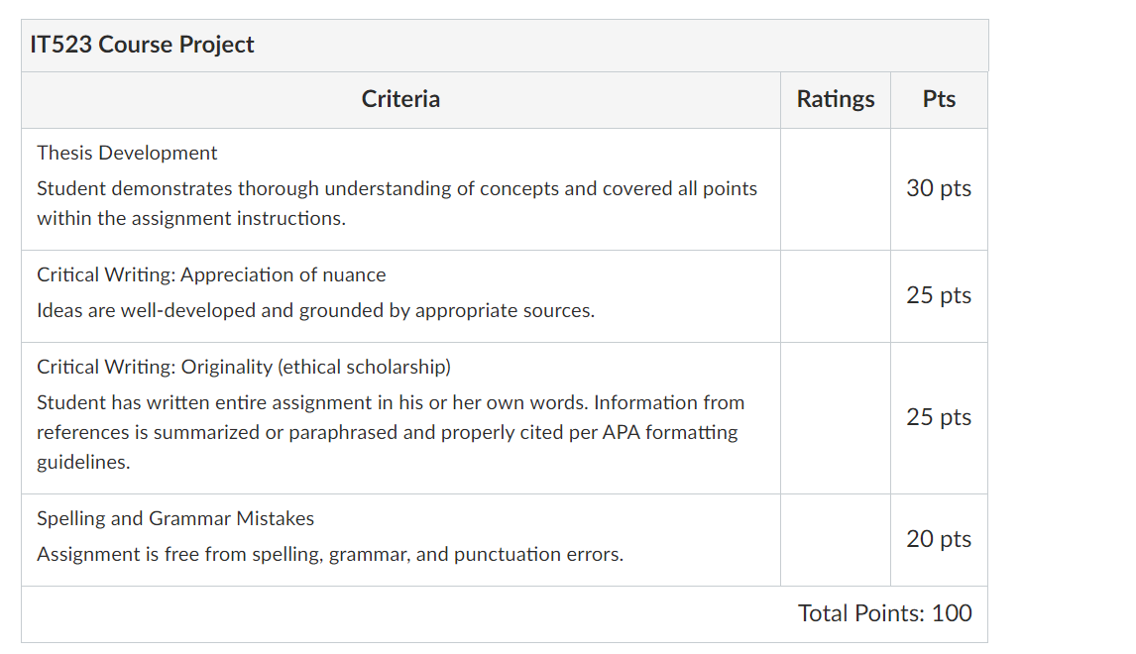Click the 'Assignment is free from spelling' description
The image size is (1136, 654).
click(x=330, y=555)
